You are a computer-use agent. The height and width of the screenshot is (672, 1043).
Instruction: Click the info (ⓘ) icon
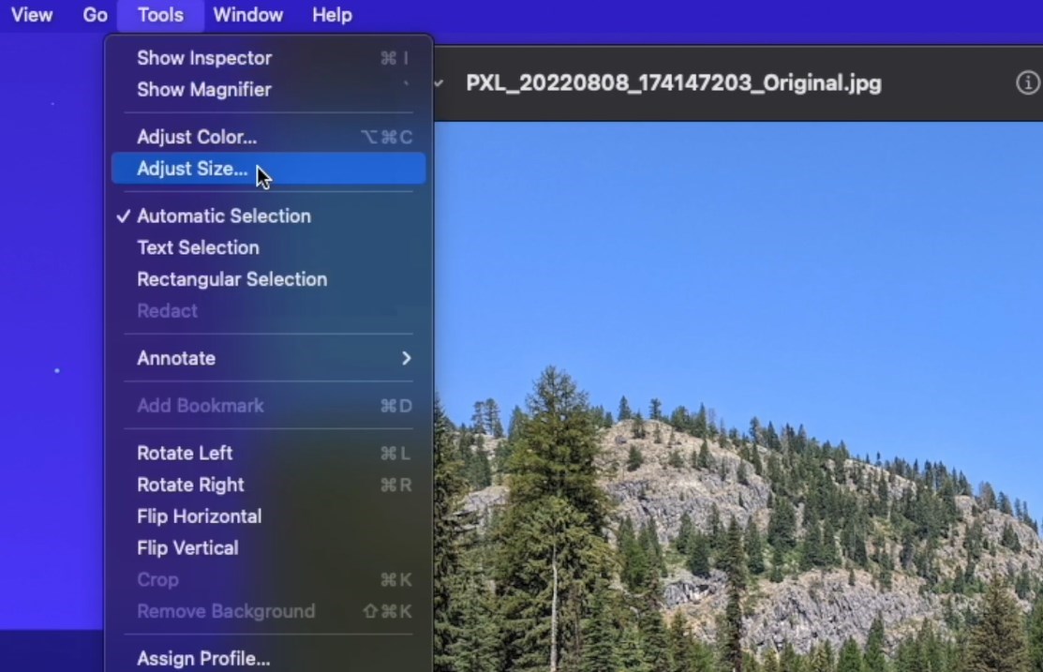(x=1027, y=82)
